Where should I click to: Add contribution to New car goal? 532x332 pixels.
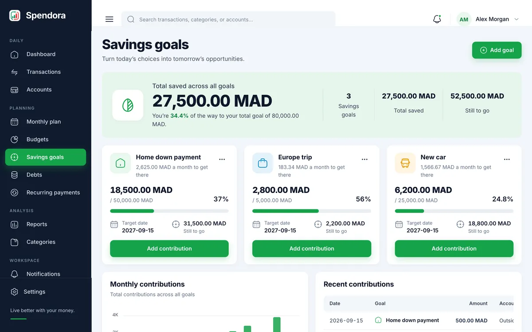(x=454, y=249)
